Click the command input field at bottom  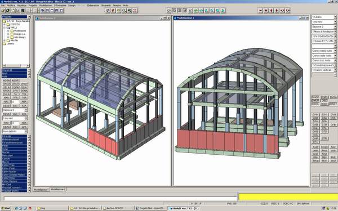[x=121, y=199]
